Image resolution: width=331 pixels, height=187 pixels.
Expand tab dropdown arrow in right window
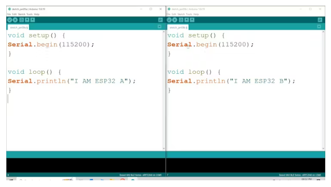pos(319,26)
